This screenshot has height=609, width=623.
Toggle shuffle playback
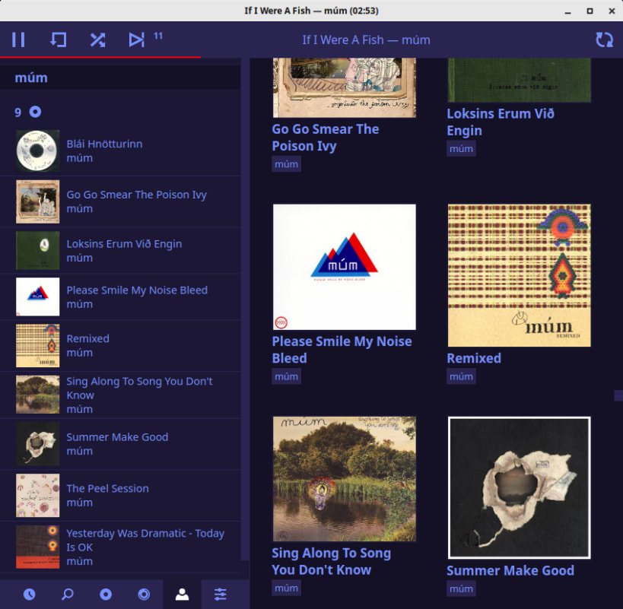(x=97, y=40)
